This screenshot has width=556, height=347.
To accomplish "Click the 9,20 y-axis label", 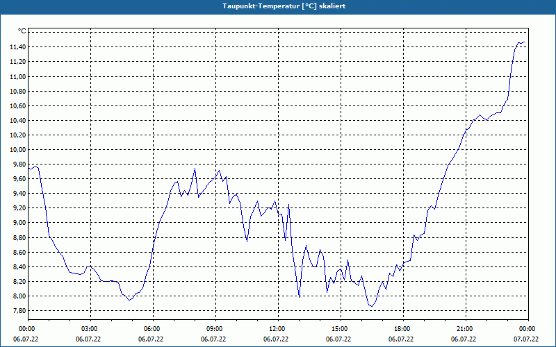I will 19,208.
